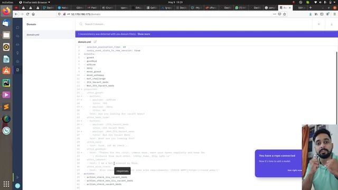
Task: Switch to the Natu browser tab
Action: (x=63, y=7)
